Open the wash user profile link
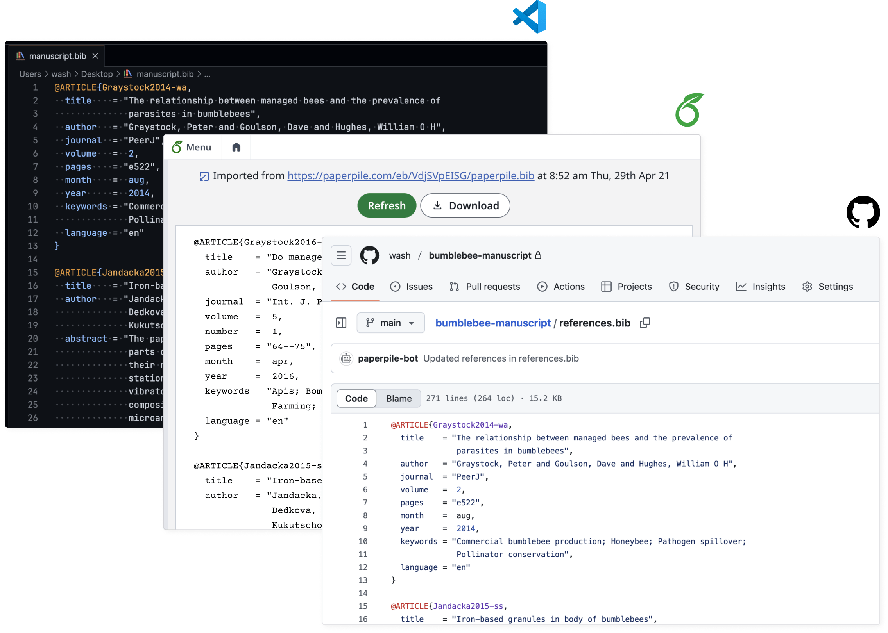The width and height of the screenshot is (888, 633). [x=399, y=255]
